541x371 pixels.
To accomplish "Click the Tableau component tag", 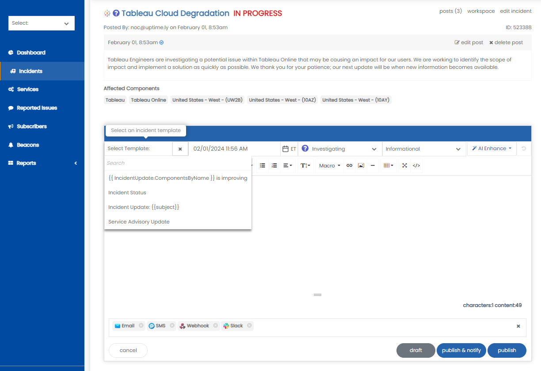I will click(115, 100).
